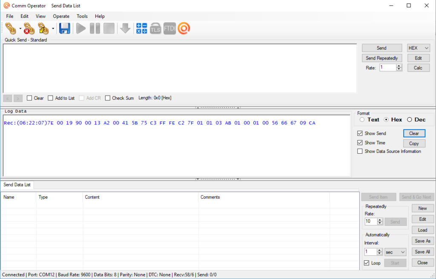Click the open connection chain icon
The height and width of the screenshot is (279, 436).
click(11, 28)
